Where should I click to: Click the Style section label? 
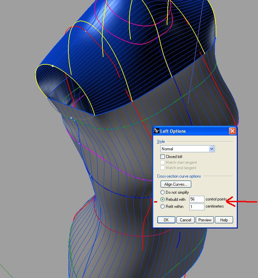pos(161,142)
